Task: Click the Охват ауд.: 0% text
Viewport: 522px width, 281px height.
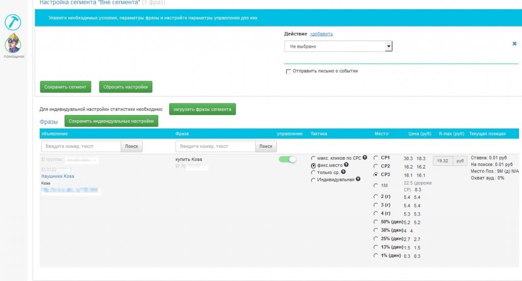Action: [x=487, y=178]
